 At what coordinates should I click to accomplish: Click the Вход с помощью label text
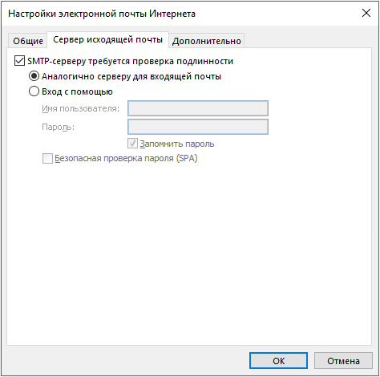tap(77, 91)
